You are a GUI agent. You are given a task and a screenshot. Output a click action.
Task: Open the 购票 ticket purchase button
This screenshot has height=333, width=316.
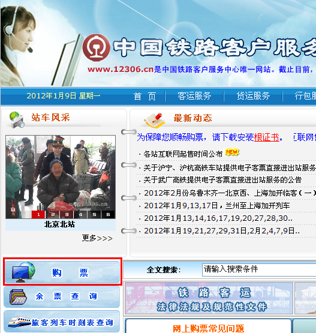(x=62, y=272)
